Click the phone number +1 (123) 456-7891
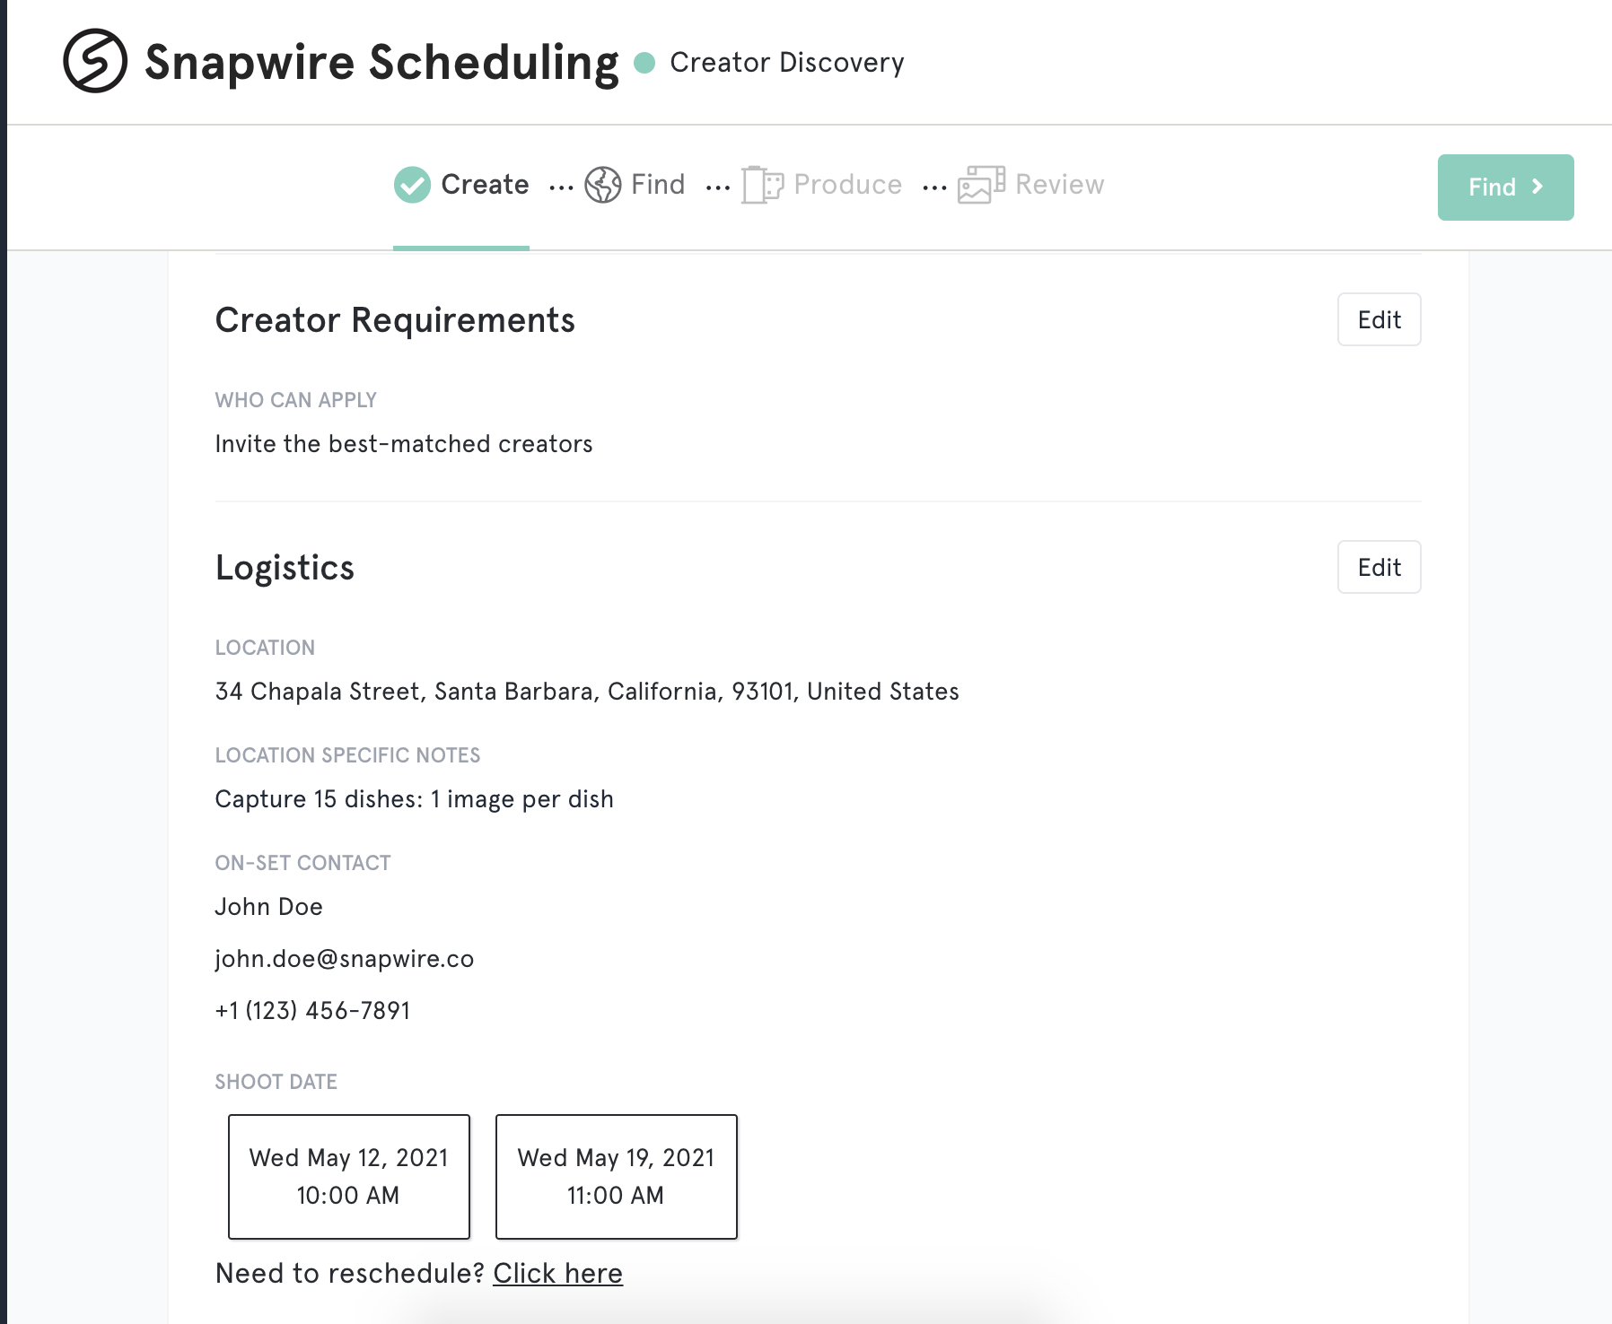Viewport: 1612px width, 1324px height. (x=312, y=1011)
